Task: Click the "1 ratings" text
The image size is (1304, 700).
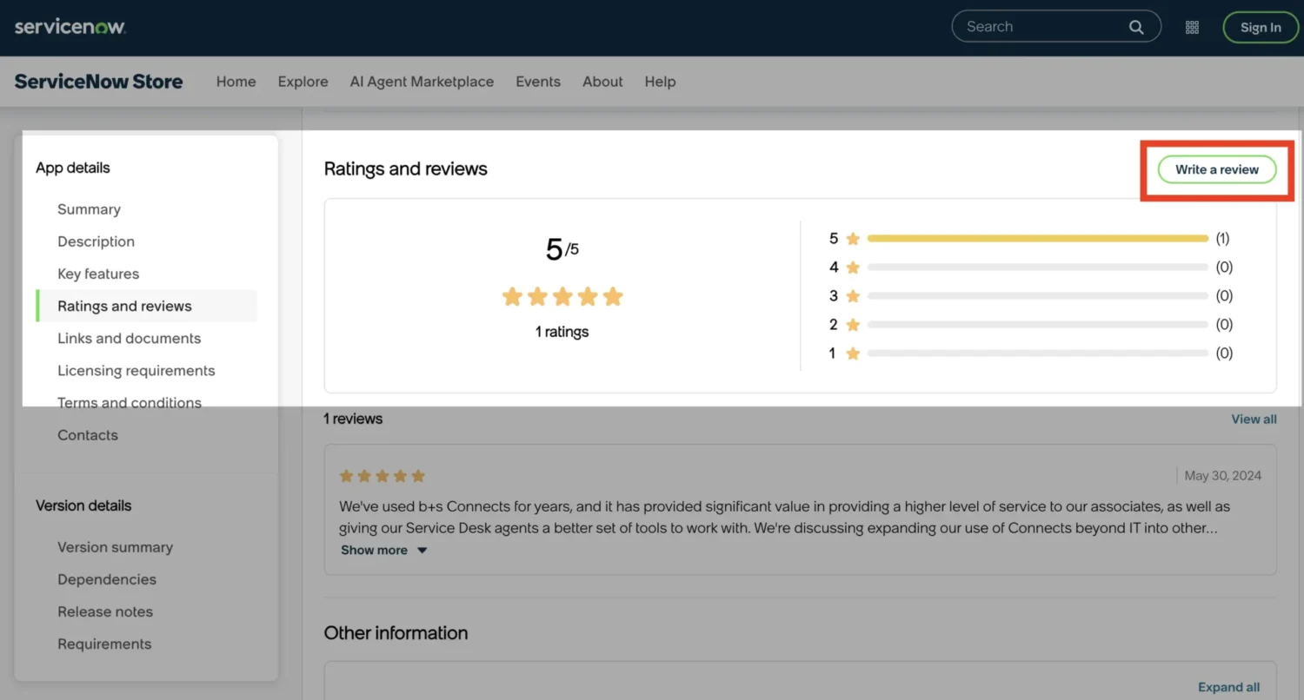Action: 562,332
